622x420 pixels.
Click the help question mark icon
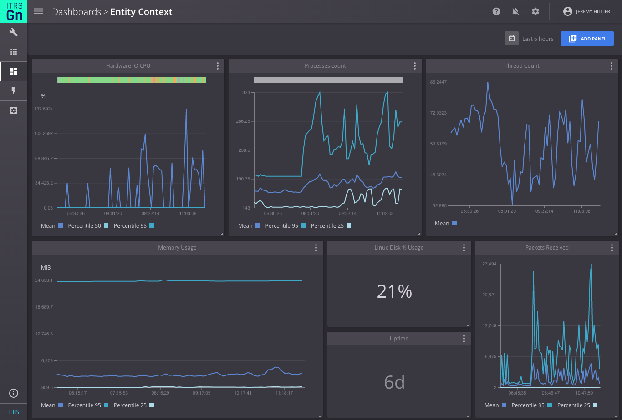coord(496,11)
